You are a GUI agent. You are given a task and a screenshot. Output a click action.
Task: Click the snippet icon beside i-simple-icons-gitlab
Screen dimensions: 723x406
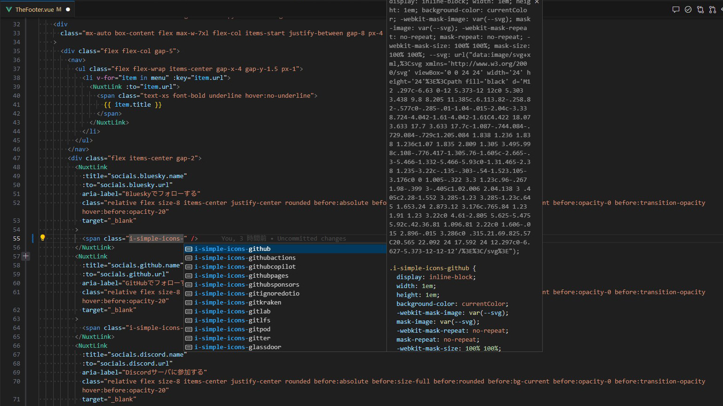pyautogui.click(x=189, y=312)
